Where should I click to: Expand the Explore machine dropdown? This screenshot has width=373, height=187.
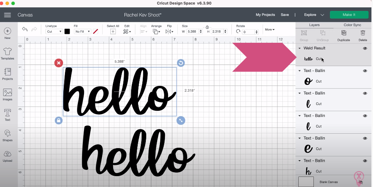322,15
